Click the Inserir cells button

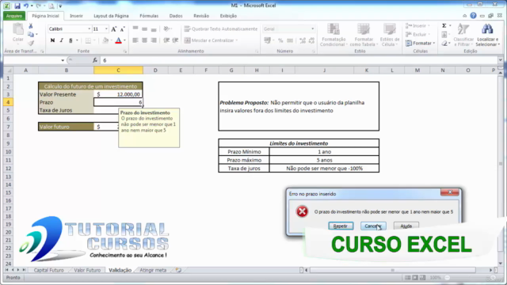click(x=417, y=26)
